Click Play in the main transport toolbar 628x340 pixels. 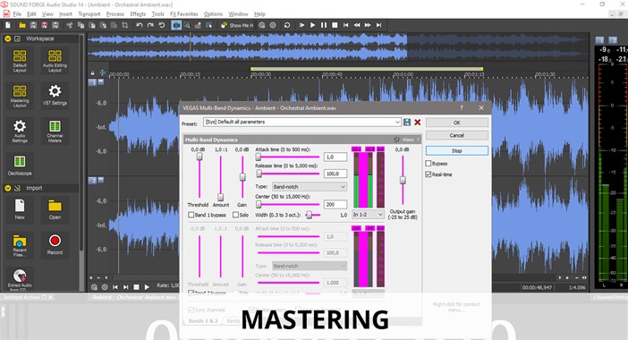coord(313,25)
